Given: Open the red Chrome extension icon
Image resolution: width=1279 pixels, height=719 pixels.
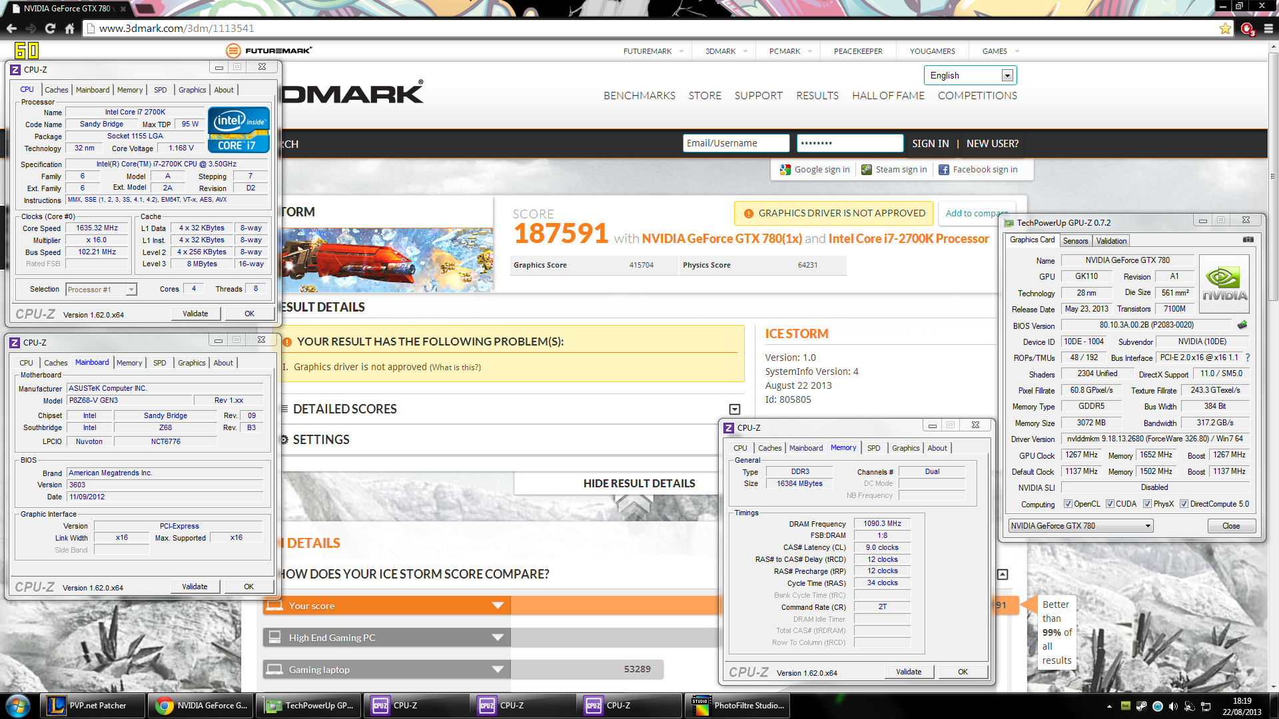Looking at the screenshot, I should tap(1248, 29).
